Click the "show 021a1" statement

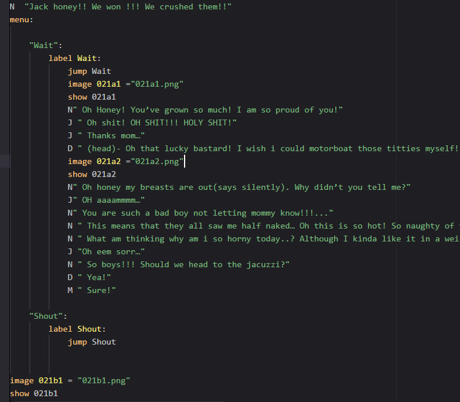click(91, 97)
